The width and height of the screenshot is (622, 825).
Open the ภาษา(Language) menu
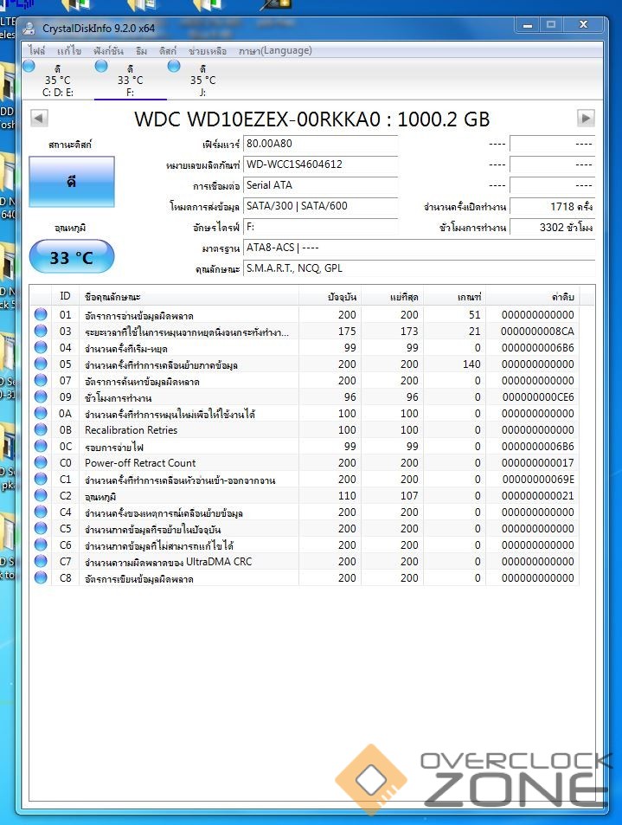pos(275,51)
